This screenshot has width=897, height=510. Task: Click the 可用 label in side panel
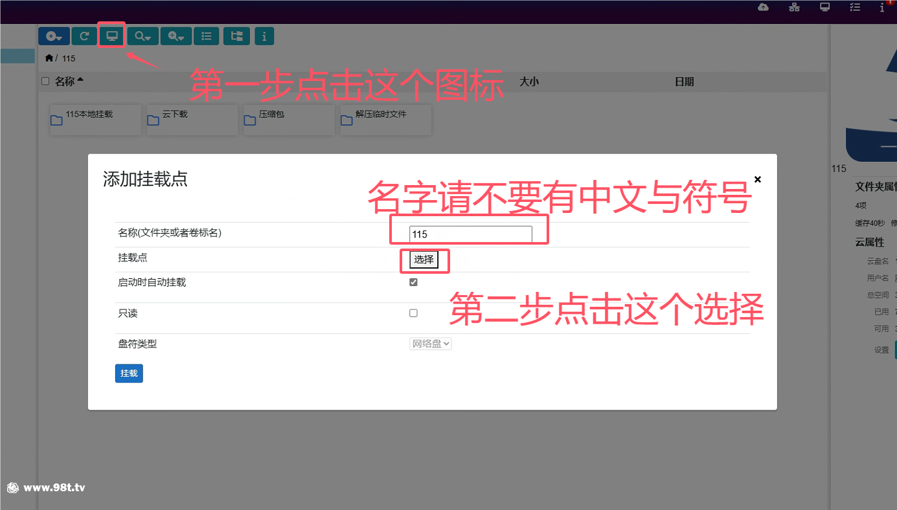pyautogui.click(x=881, y=329)
